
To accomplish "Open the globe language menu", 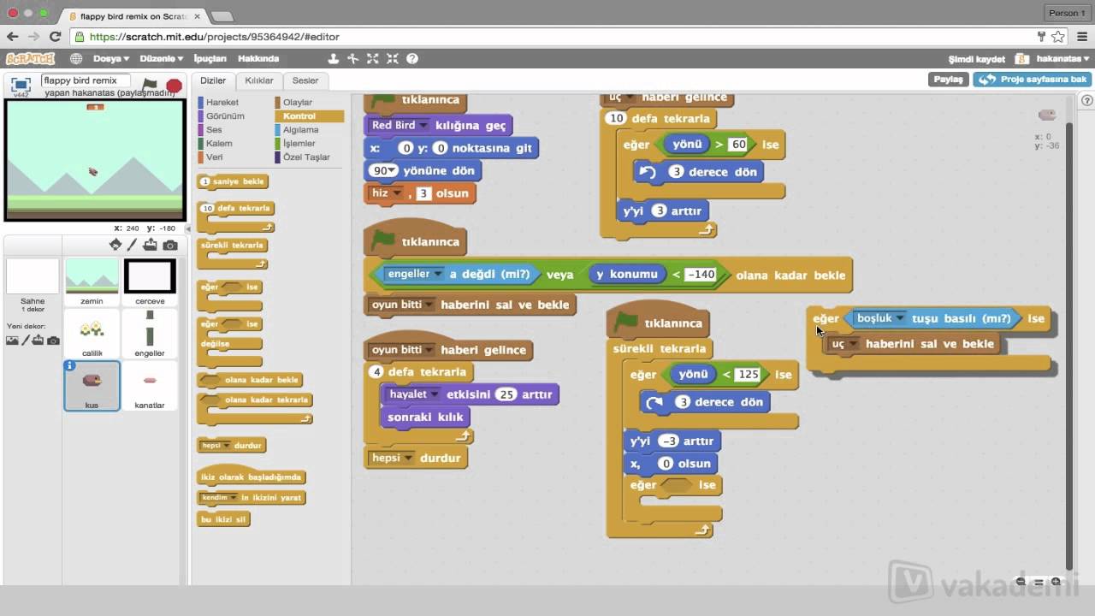I will [x=76, y=59].
